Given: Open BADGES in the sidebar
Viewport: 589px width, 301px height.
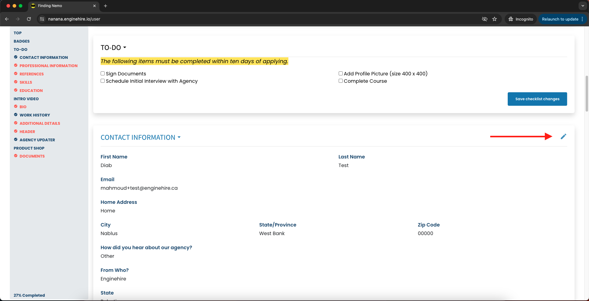Looking at the screenshot, I should click(21, 41).
